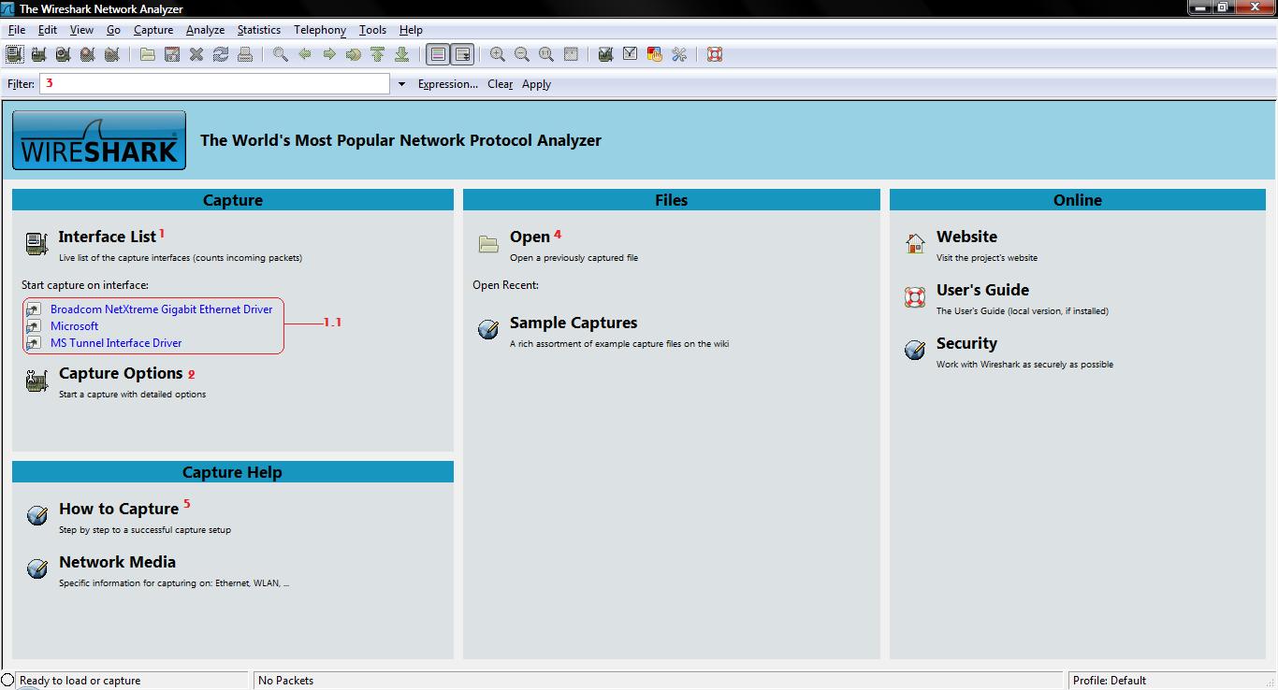
Task: Select MS Tunnel Interface Driver link
Action: (116, 343)
